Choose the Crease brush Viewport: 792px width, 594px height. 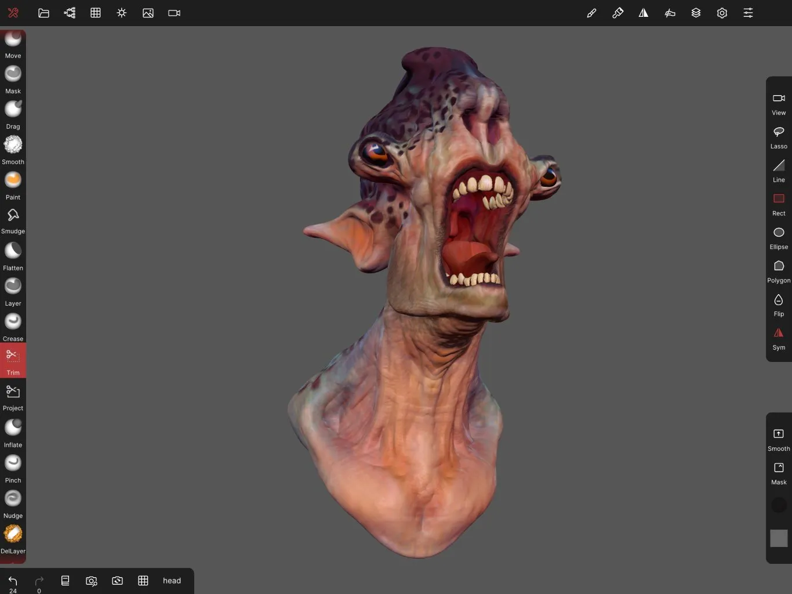13,325
